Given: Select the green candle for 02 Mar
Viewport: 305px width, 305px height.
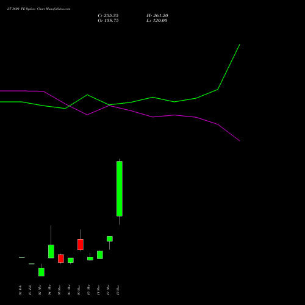Looking at the screenshot, I should (41, 272).
